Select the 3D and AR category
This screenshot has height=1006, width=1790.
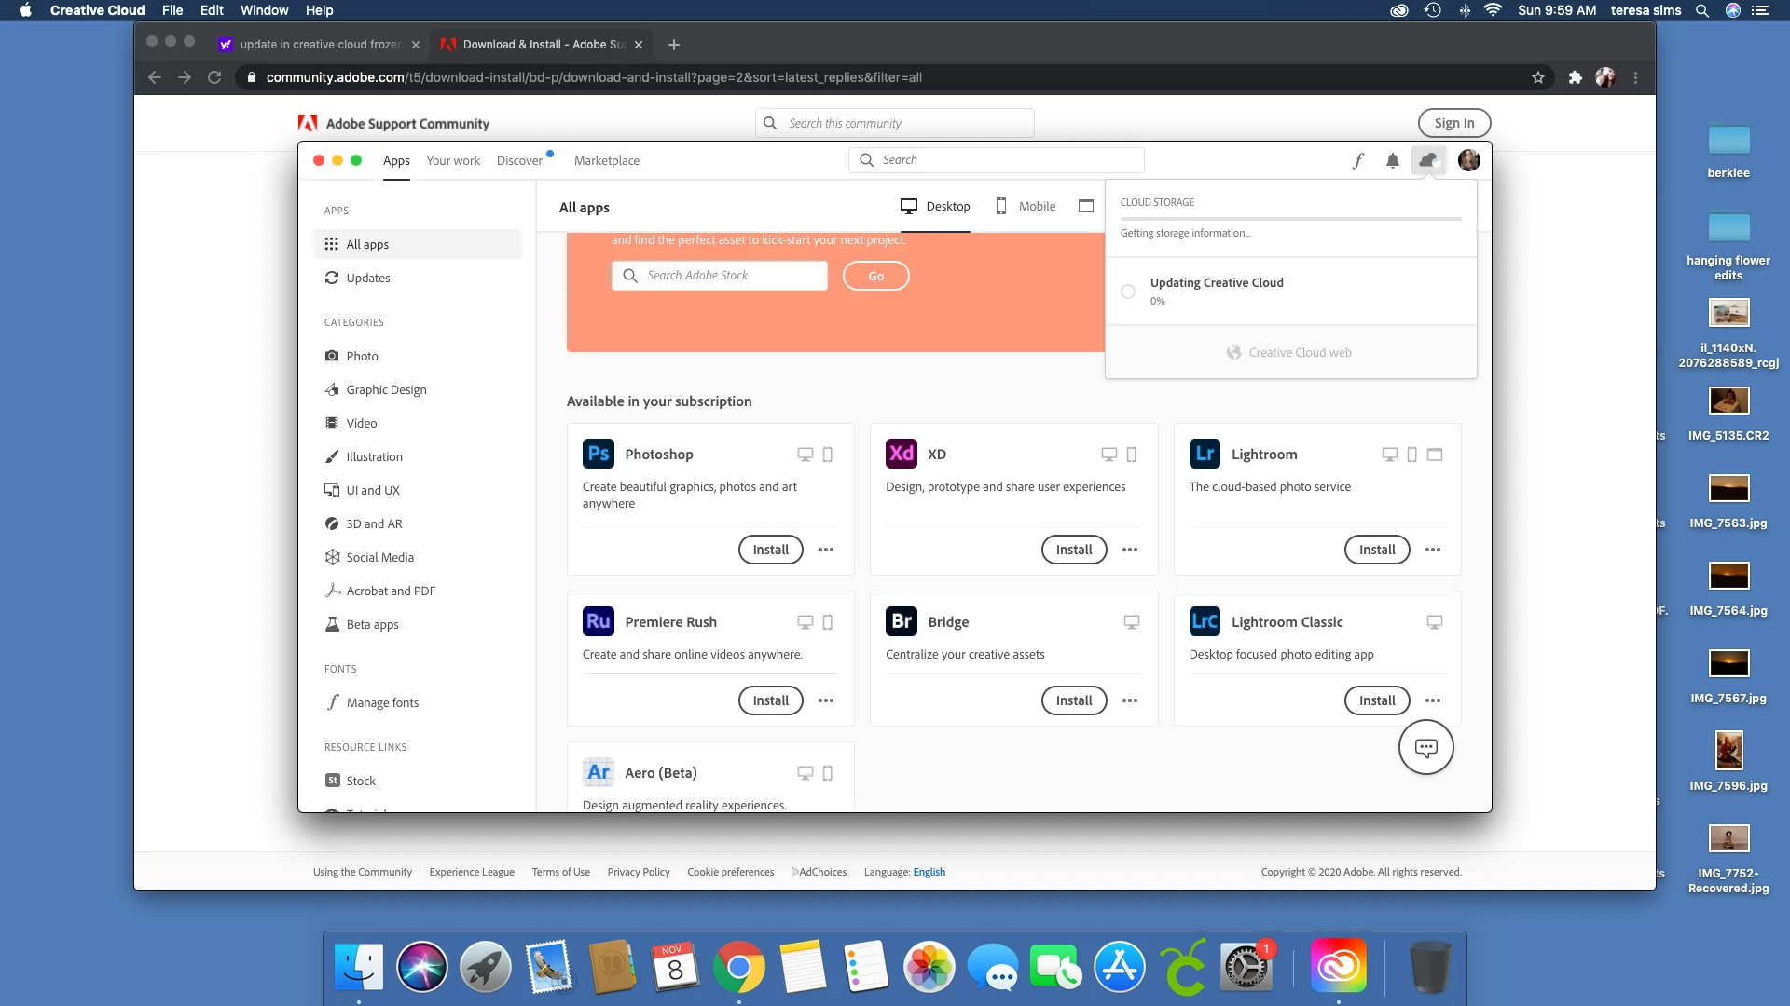tap(418, 523)
